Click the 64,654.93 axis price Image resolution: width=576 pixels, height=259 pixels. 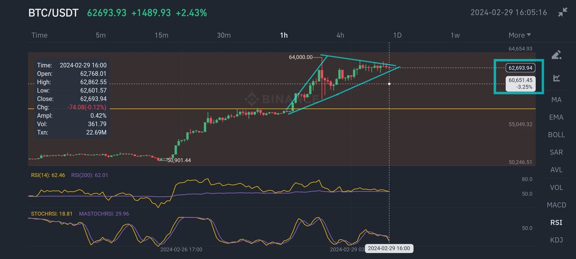521,49
